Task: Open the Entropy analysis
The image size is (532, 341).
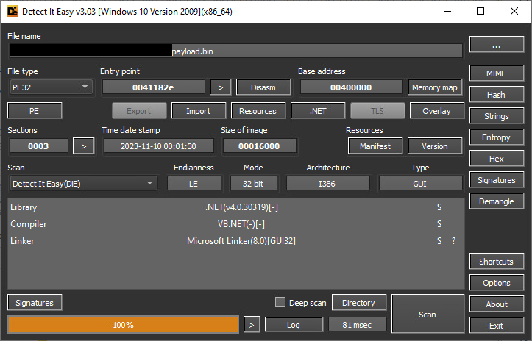Action: [x=496, y=137]
